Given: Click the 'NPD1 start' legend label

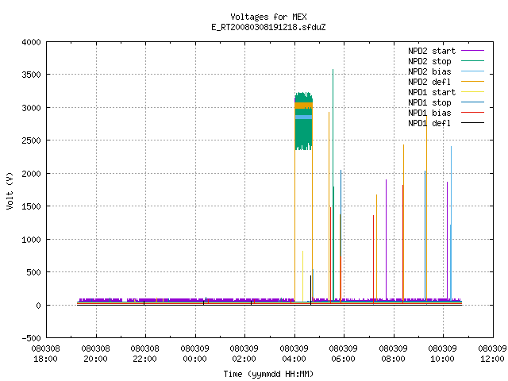Looking at the screenshot, I should pos(432,92).
